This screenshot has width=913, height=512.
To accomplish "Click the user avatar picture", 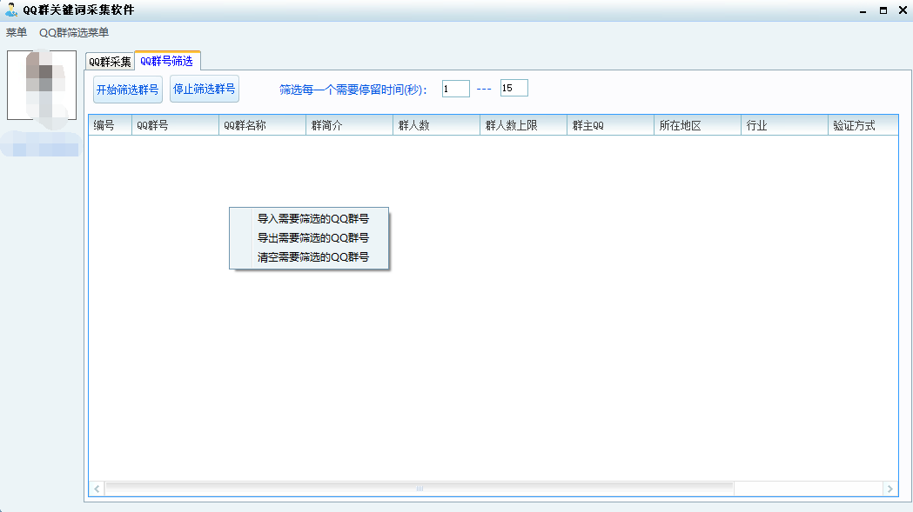I will [x=42, y=85].
